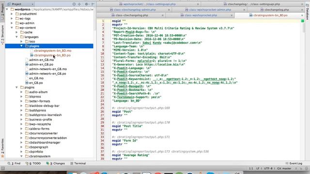Open the 1: Project side tool window
This screenshot has height=174, width=310.
point(2,11)
